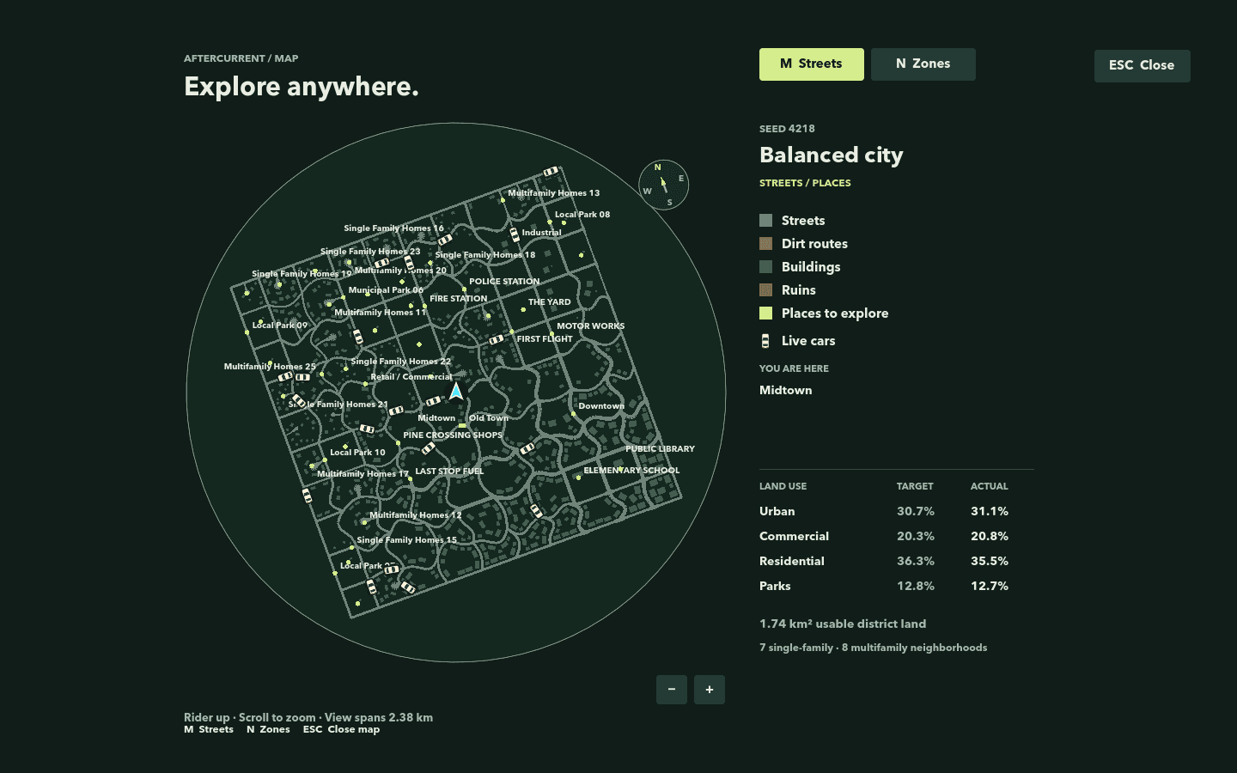Zoom out with the minus button

coord(672,690)
